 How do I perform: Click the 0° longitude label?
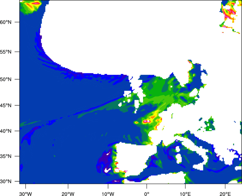[x=147, y=194]
